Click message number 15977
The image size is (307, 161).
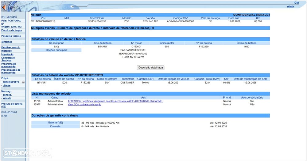(x=37, y=104)
